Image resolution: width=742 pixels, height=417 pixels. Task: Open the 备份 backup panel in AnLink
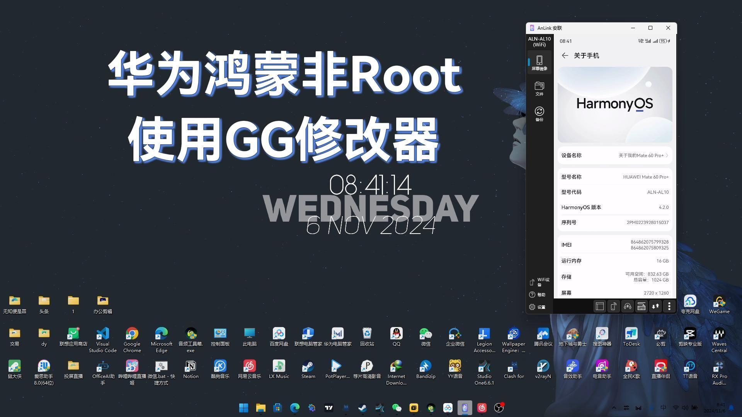(539, 114)
